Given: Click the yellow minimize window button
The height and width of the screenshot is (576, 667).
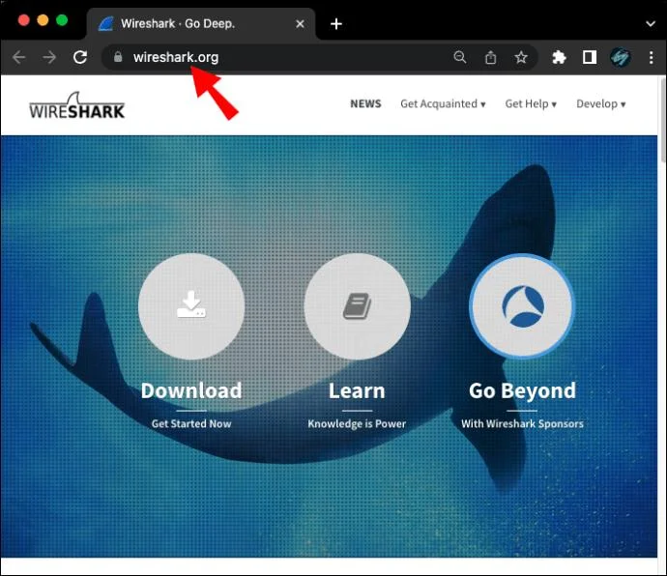Looking at the screenshot, I should coord(43,20).
